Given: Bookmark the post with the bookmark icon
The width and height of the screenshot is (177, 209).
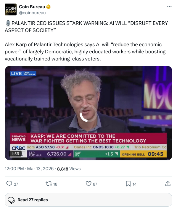Looking at the screenshot, I should [128, 184].
